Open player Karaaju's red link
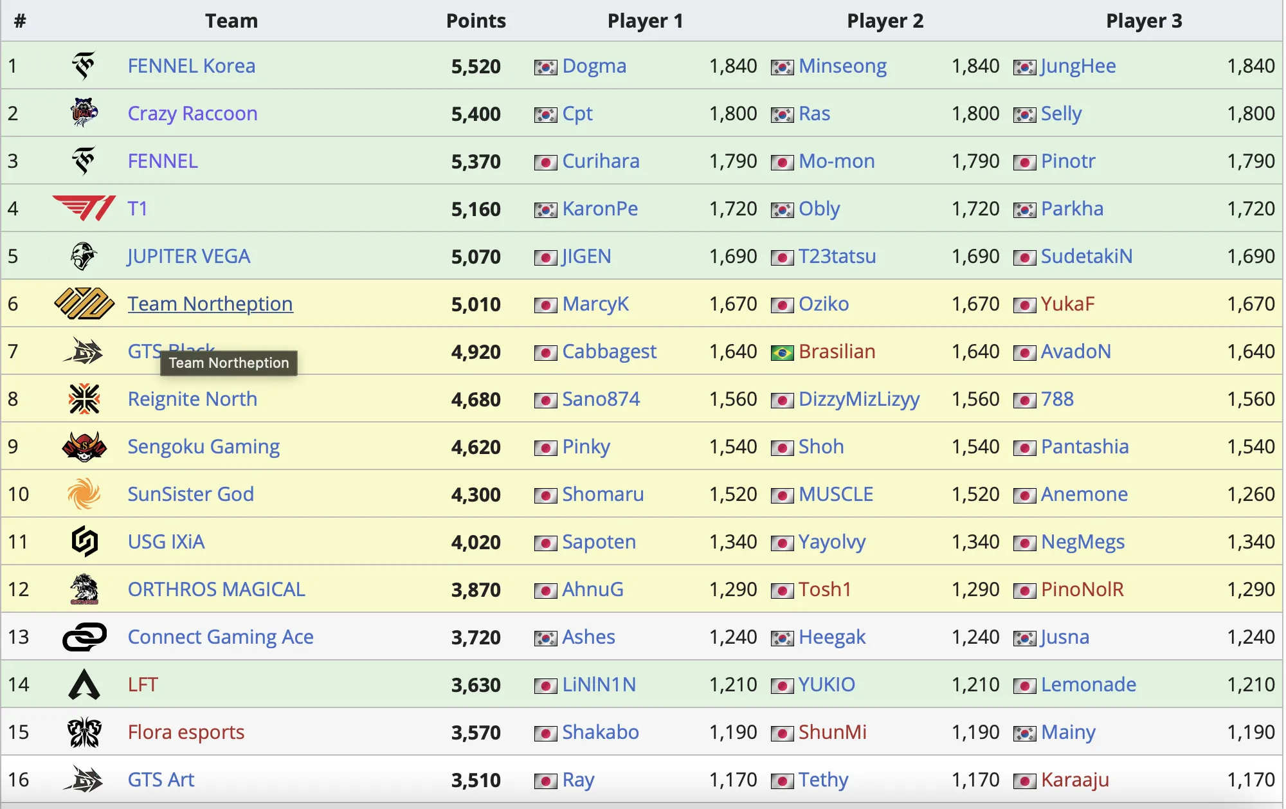 tap(1075, 779)
